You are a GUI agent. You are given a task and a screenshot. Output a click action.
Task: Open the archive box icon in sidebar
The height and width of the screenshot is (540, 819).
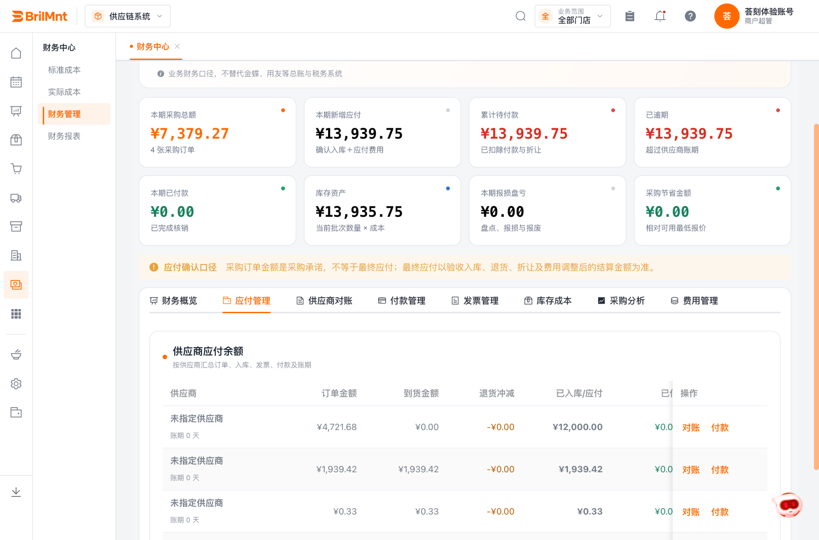tap(16, 226)
